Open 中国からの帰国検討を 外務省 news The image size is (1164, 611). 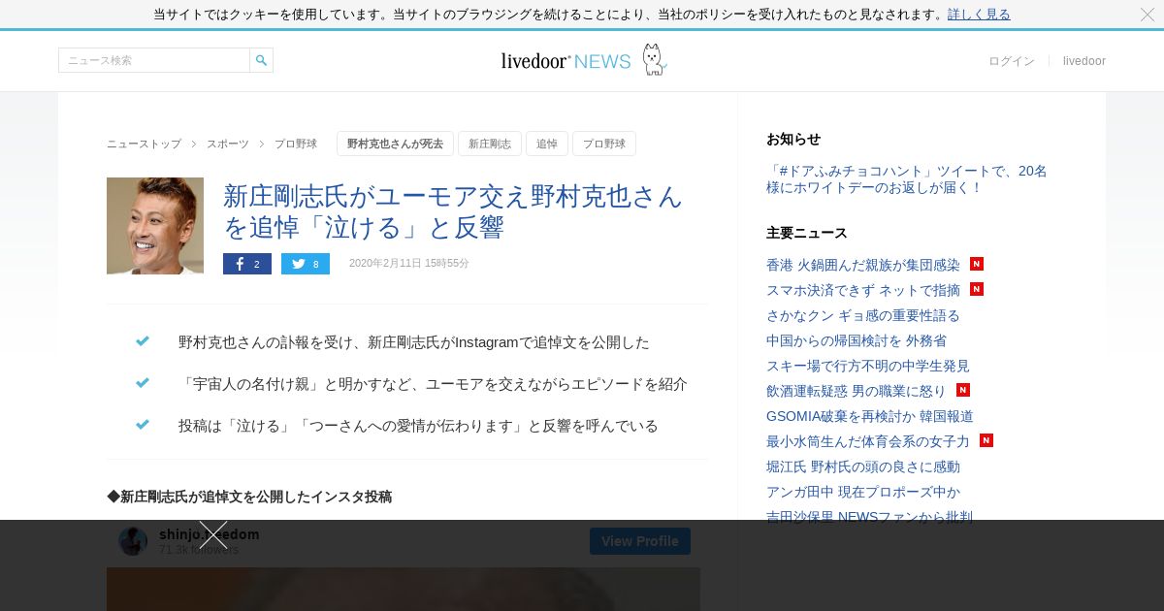[857, 340]
